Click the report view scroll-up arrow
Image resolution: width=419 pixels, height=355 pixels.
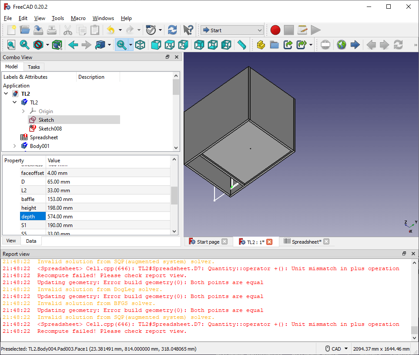coord(414,263)
